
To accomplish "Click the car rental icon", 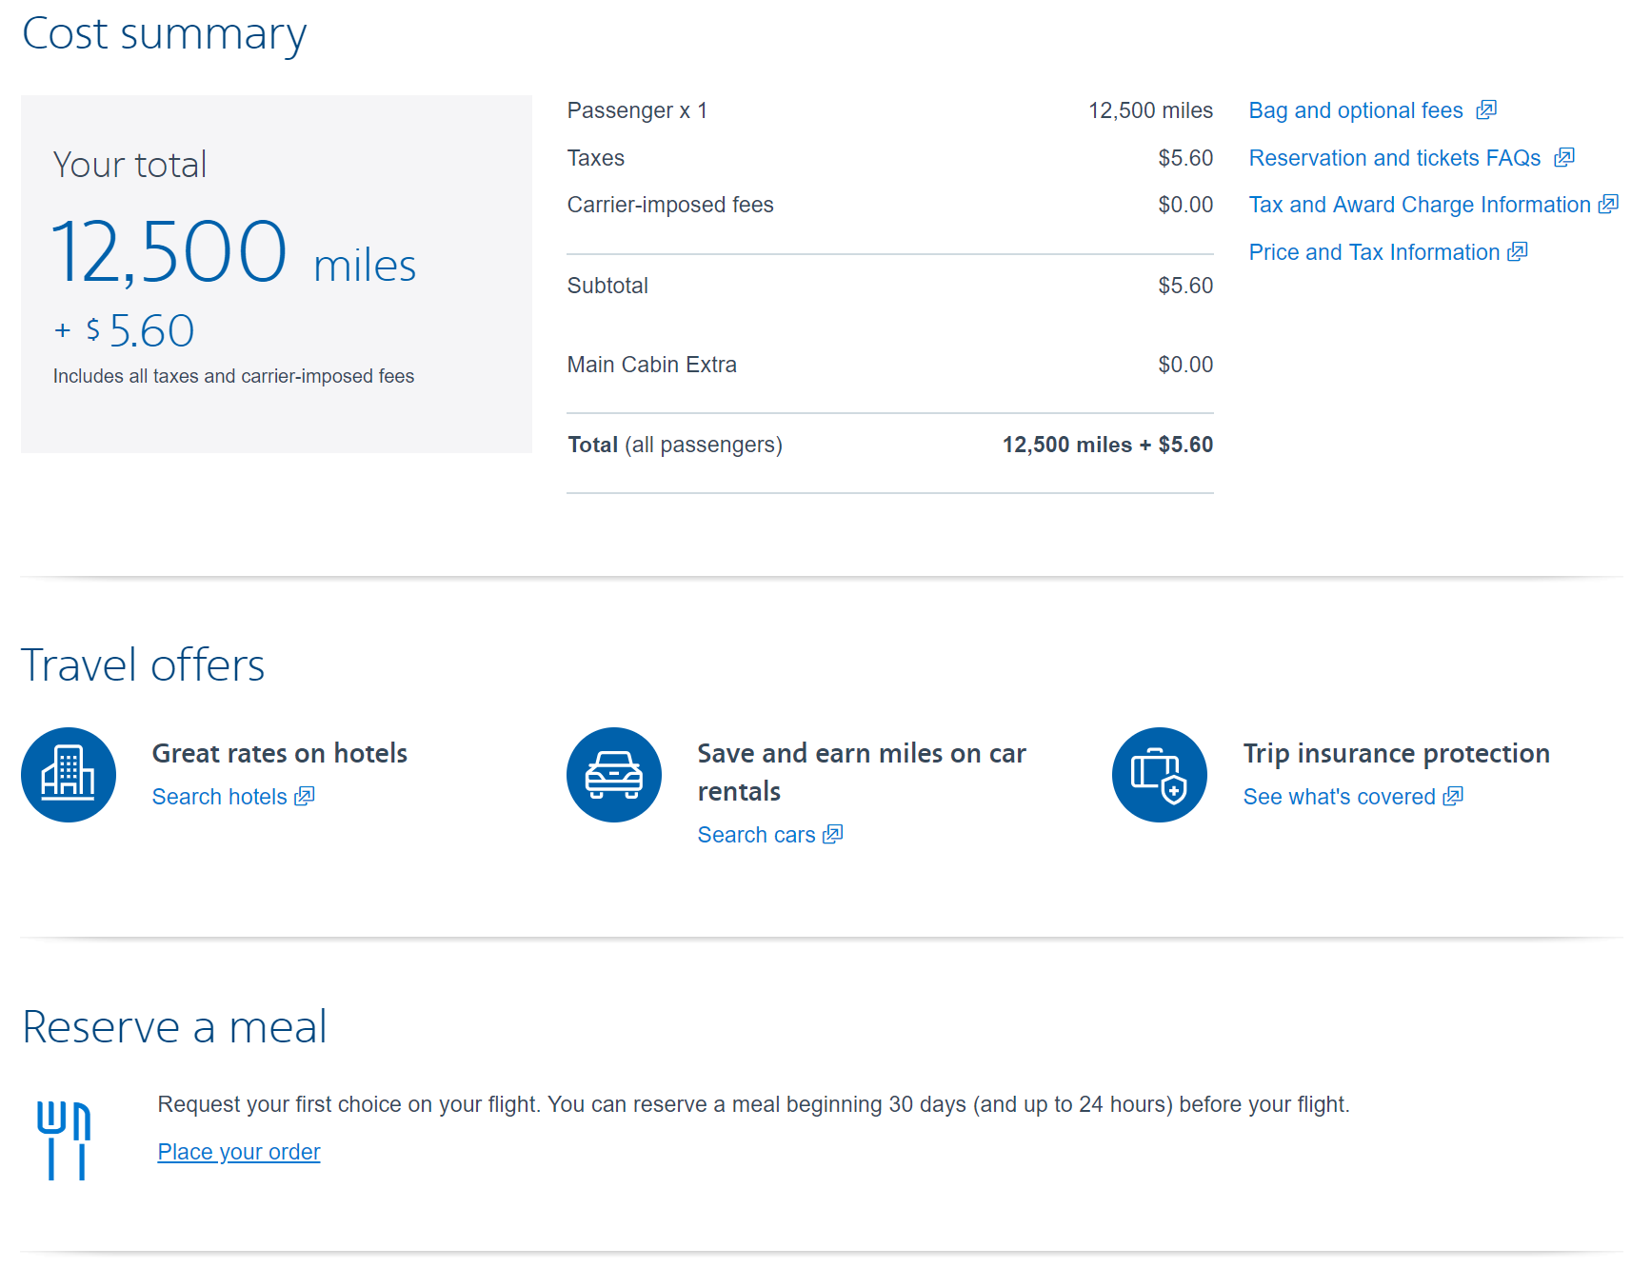I will 614,775.
